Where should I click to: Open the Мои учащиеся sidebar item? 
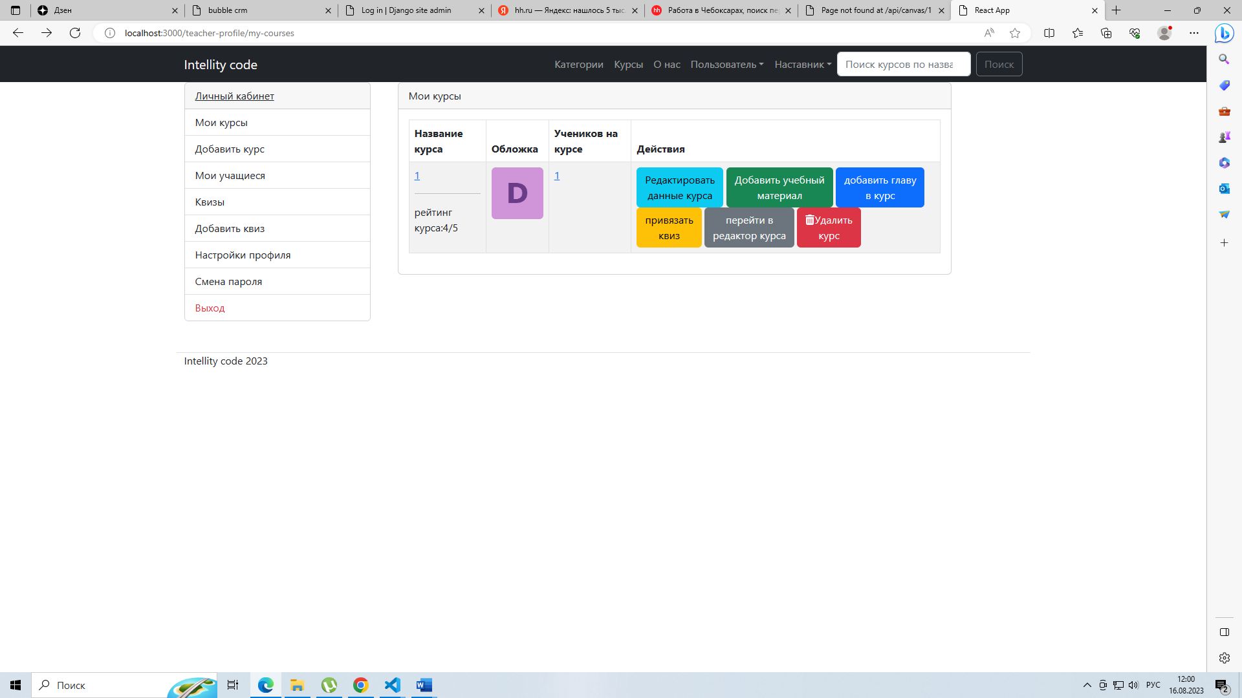230,174
